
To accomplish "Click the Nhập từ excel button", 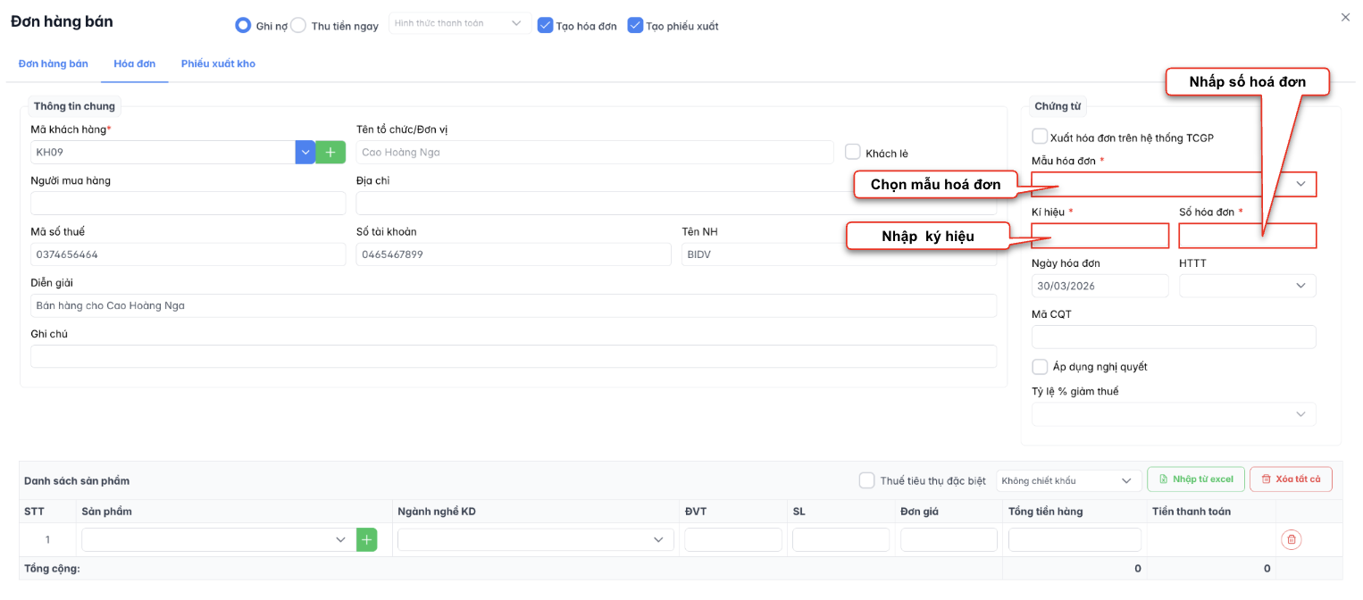I will pyautogui.click(x=1195, y=479).
